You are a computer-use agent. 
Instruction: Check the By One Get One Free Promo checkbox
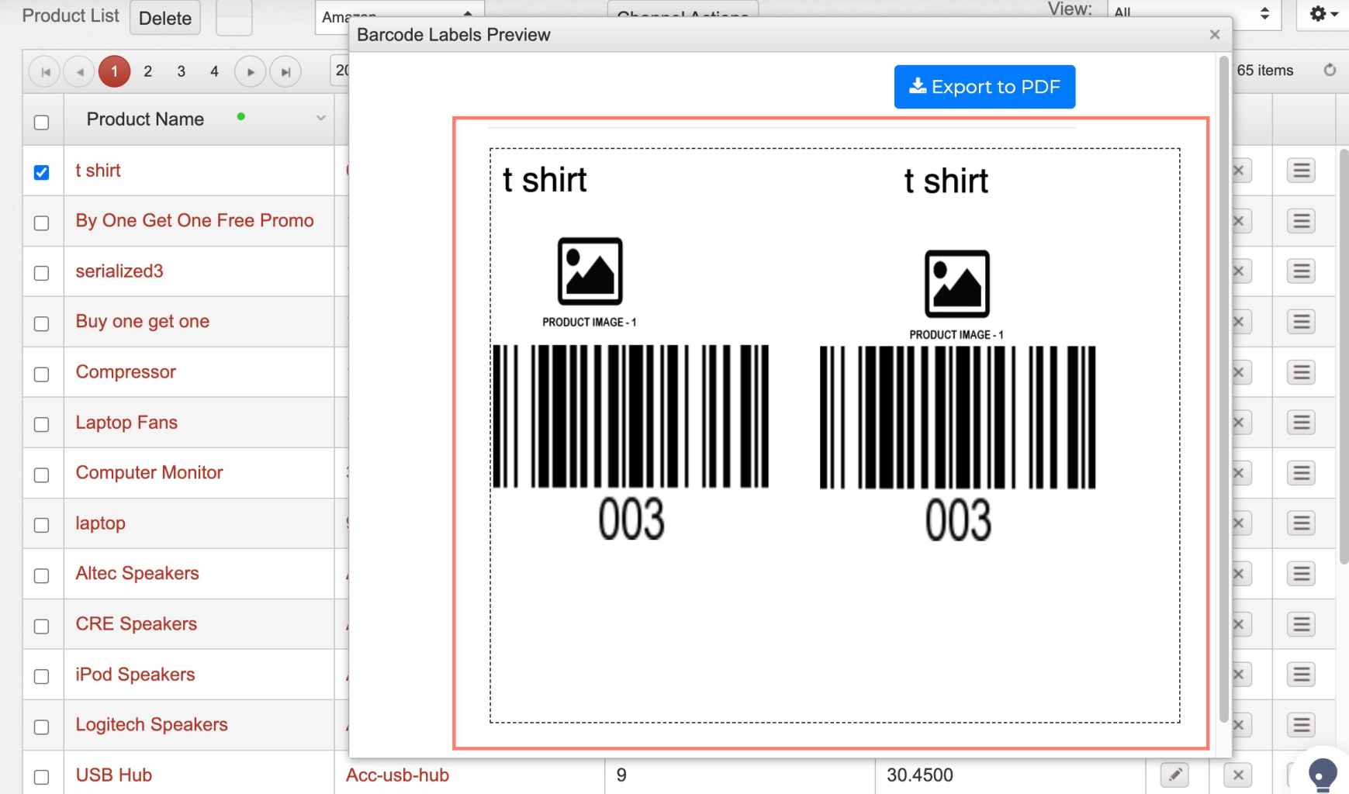click(42, 223)
